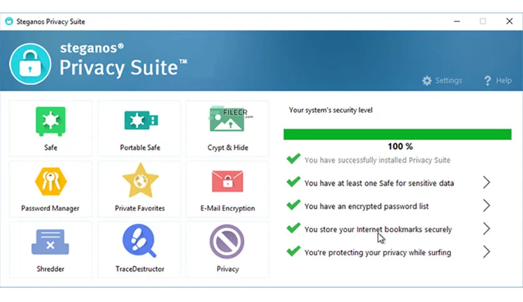Click 'You're protecting your privacy while surfing'
The image size is (523, 302).
pyautogui.click(x=378, y=253)
